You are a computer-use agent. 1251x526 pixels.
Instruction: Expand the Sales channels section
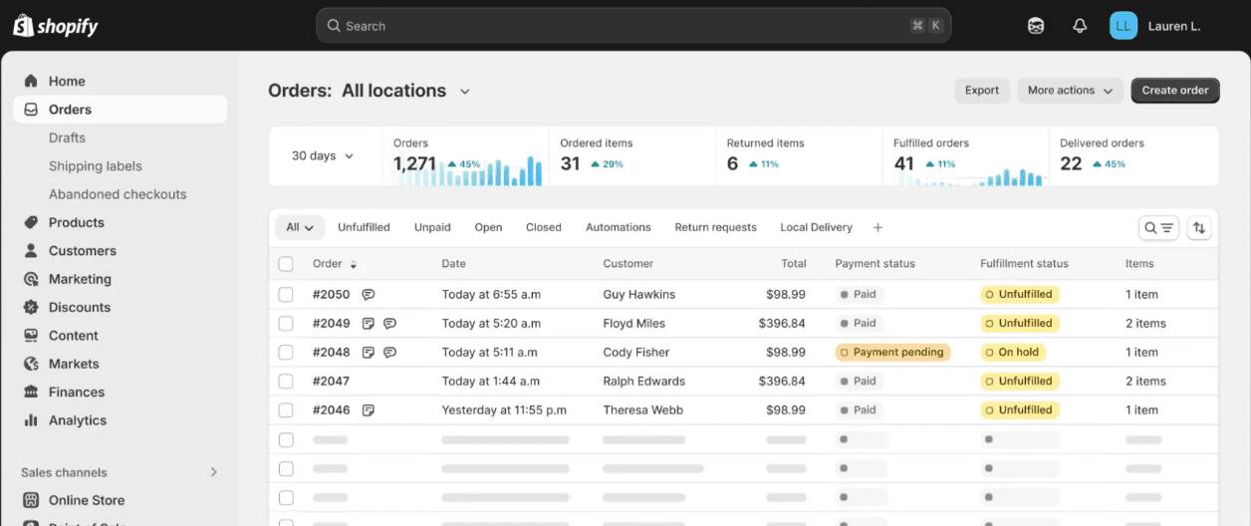tap(213, 472)
